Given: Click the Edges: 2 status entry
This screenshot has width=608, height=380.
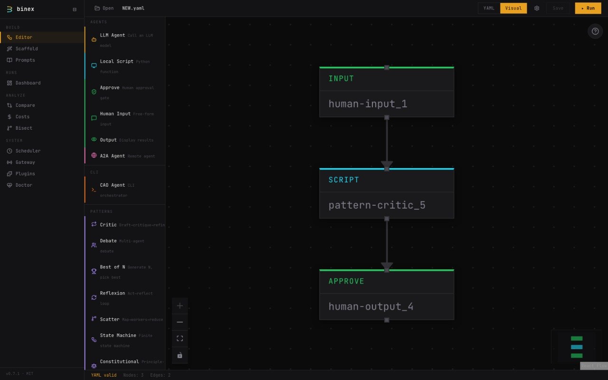Looking at the screenshot, I should coord(160,375).
